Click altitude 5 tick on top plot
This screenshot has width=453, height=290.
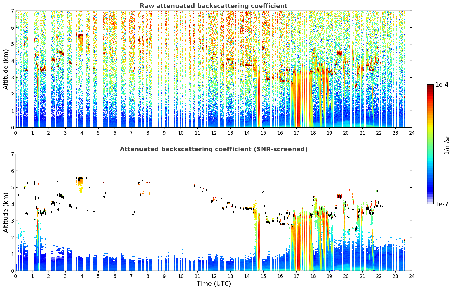pos(12,44)
